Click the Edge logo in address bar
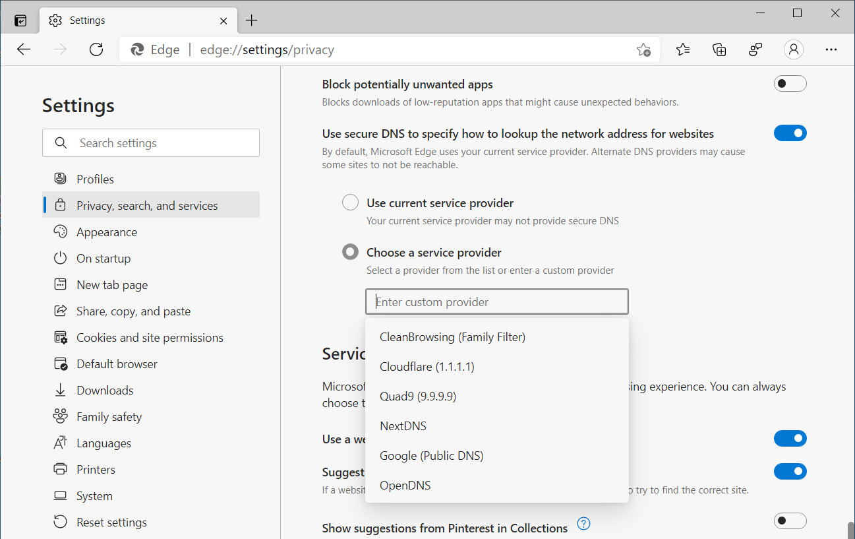 (x=138, y=49)
